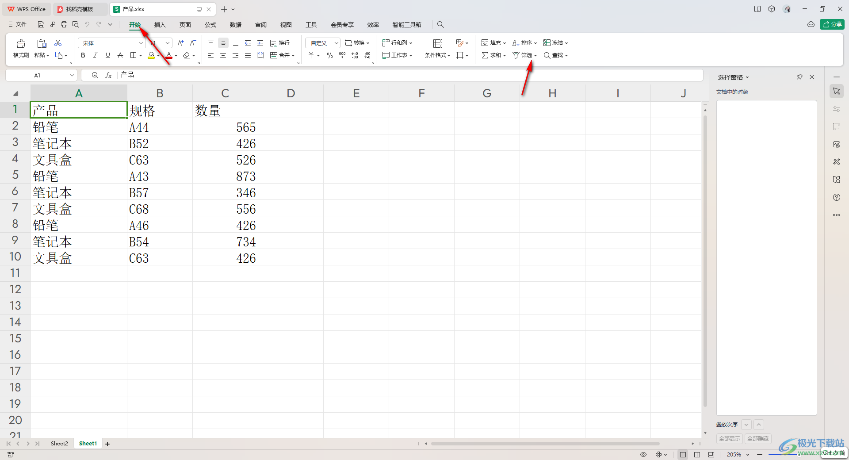Center text horizontally
This screenshot has height=460, width=849.
223,55
